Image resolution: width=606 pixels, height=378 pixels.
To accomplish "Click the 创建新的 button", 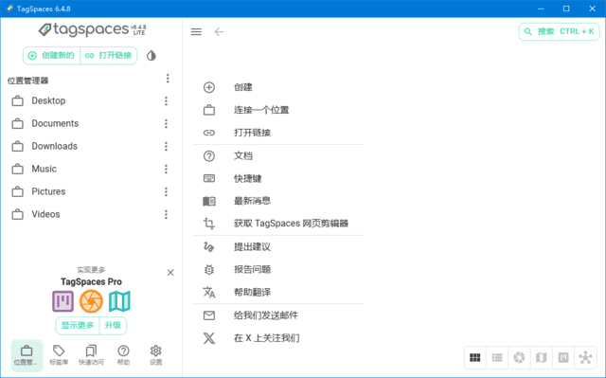I will tap(51, 56).
